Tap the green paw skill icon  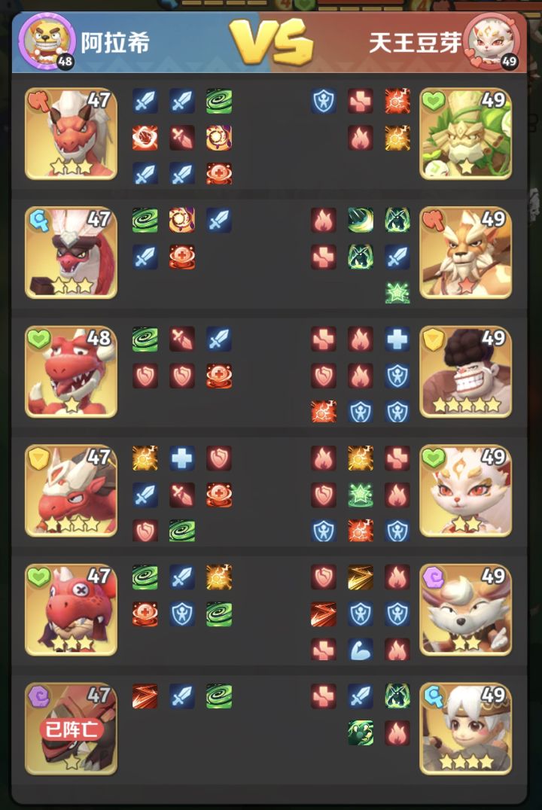(x=360, y=732)
